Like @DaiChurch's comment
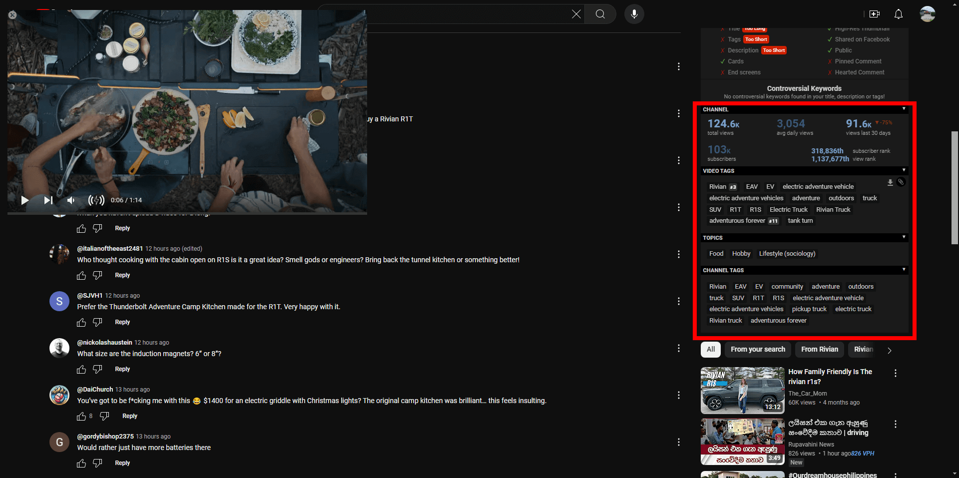The width and height of the screenshot is (959, 478). [x=81, y=416]
